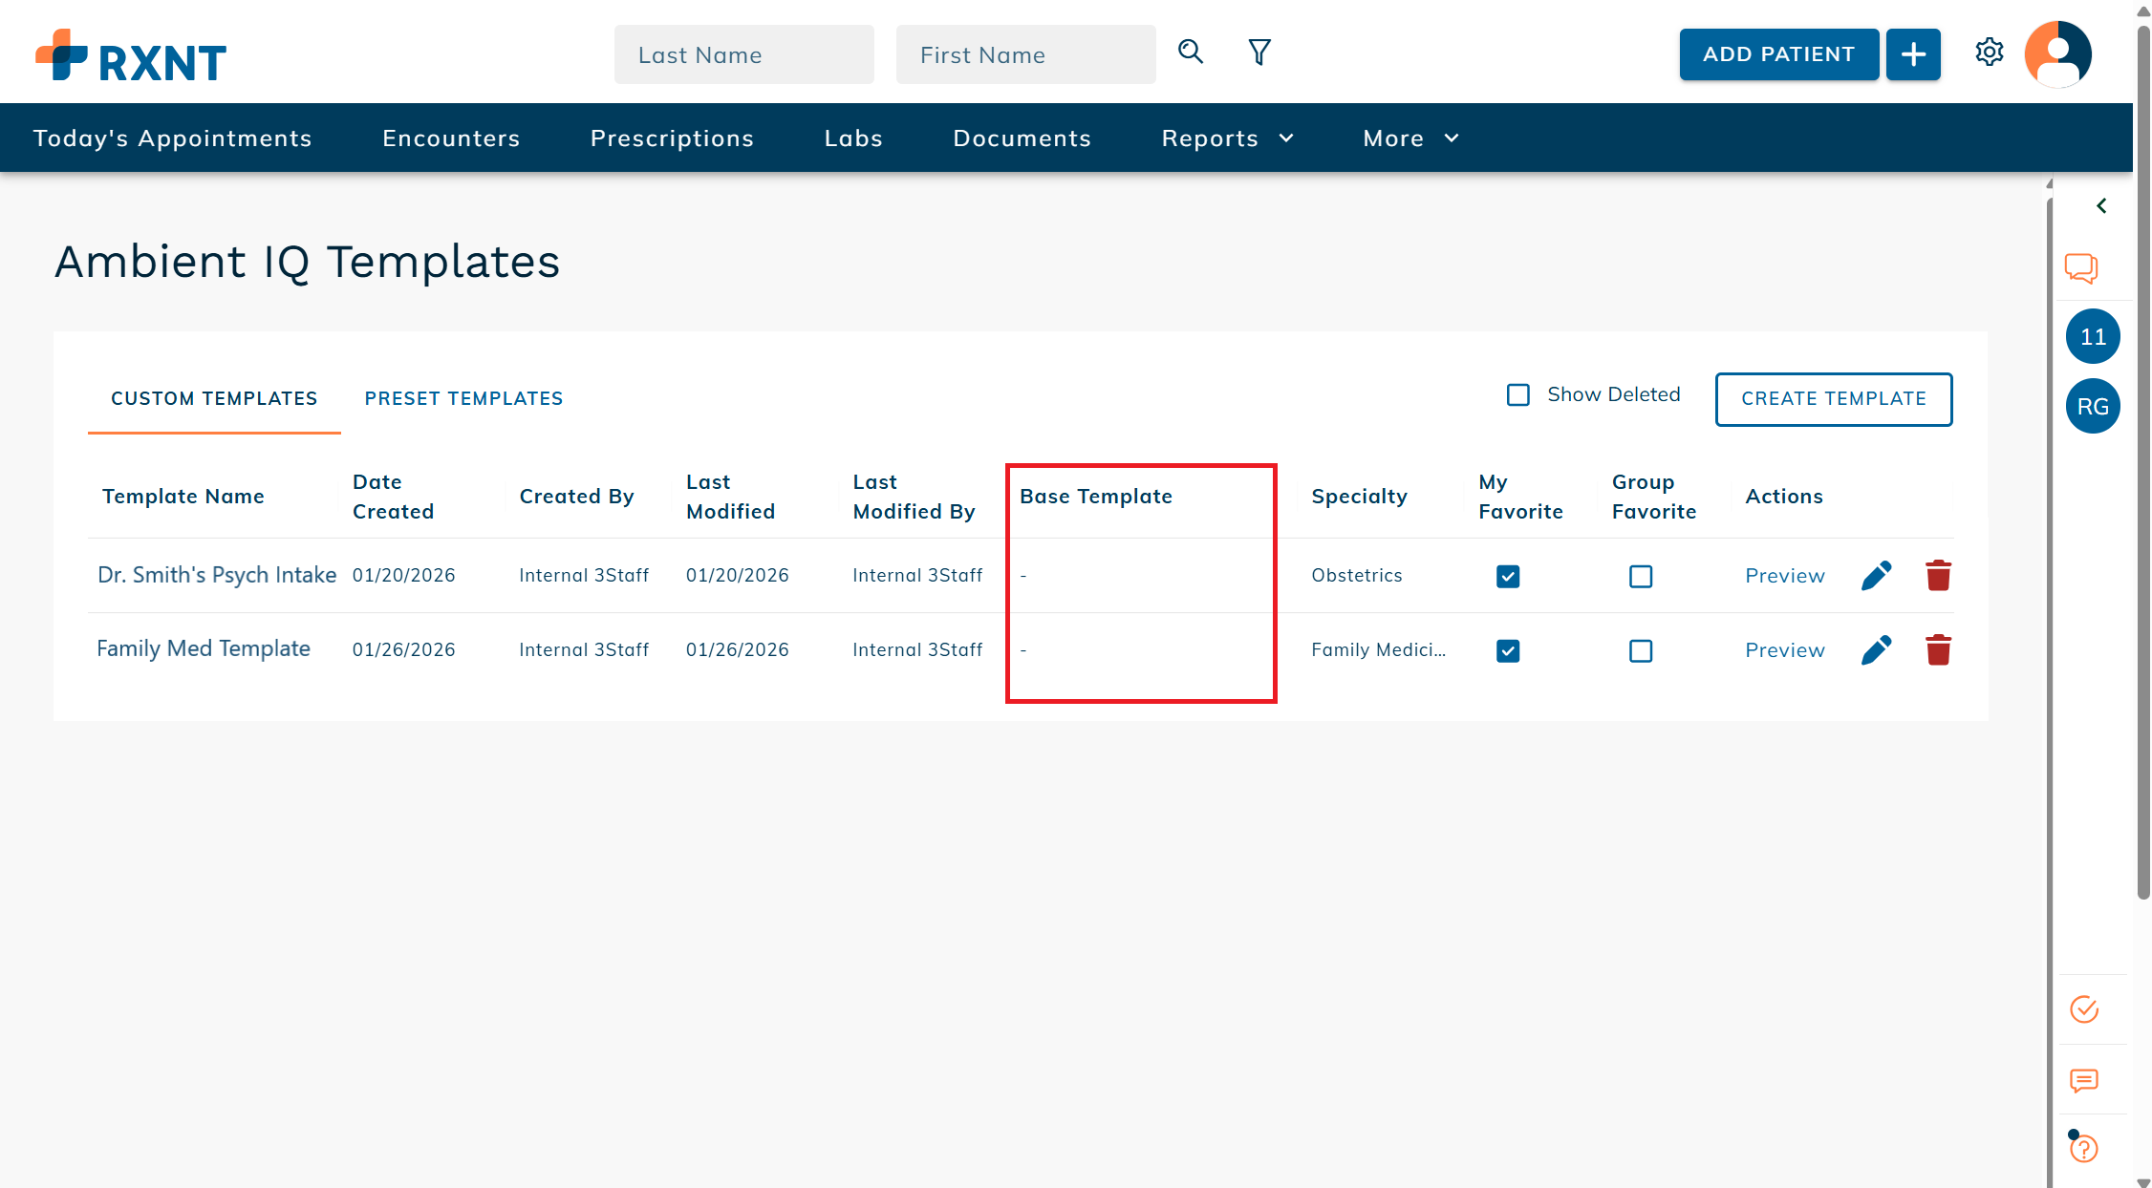Image resolution: width=2152 pixels, height=1188 pixels.
Task: Edit Dr. Smith's Psych Intake with pencil
Action: [x=1876, y=576]
